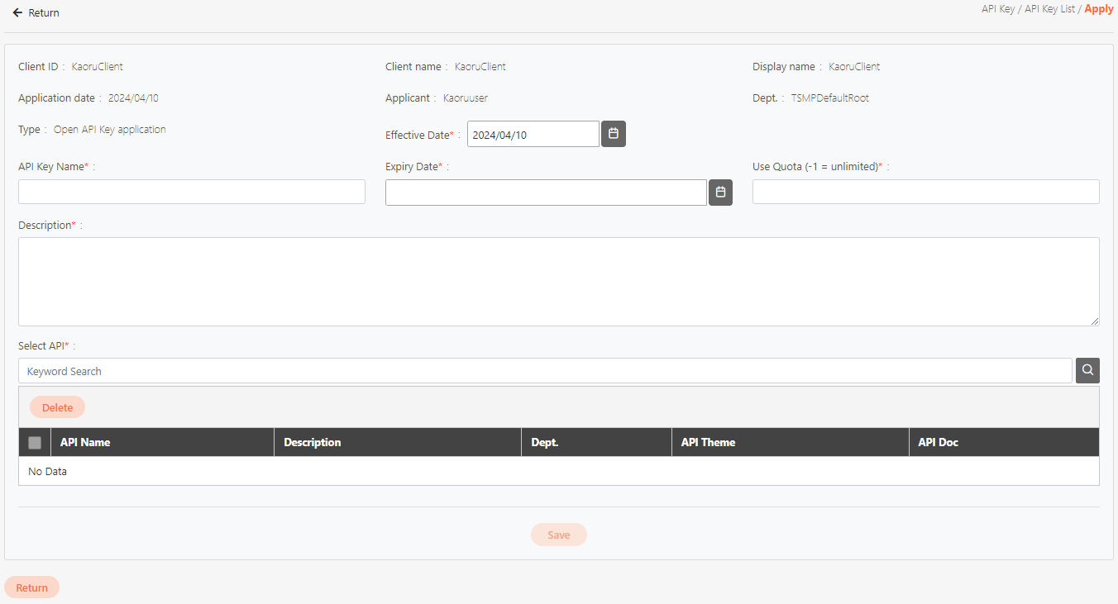Click the API Name column header
Screen dimensions: 1118x604
pos(85,443)
